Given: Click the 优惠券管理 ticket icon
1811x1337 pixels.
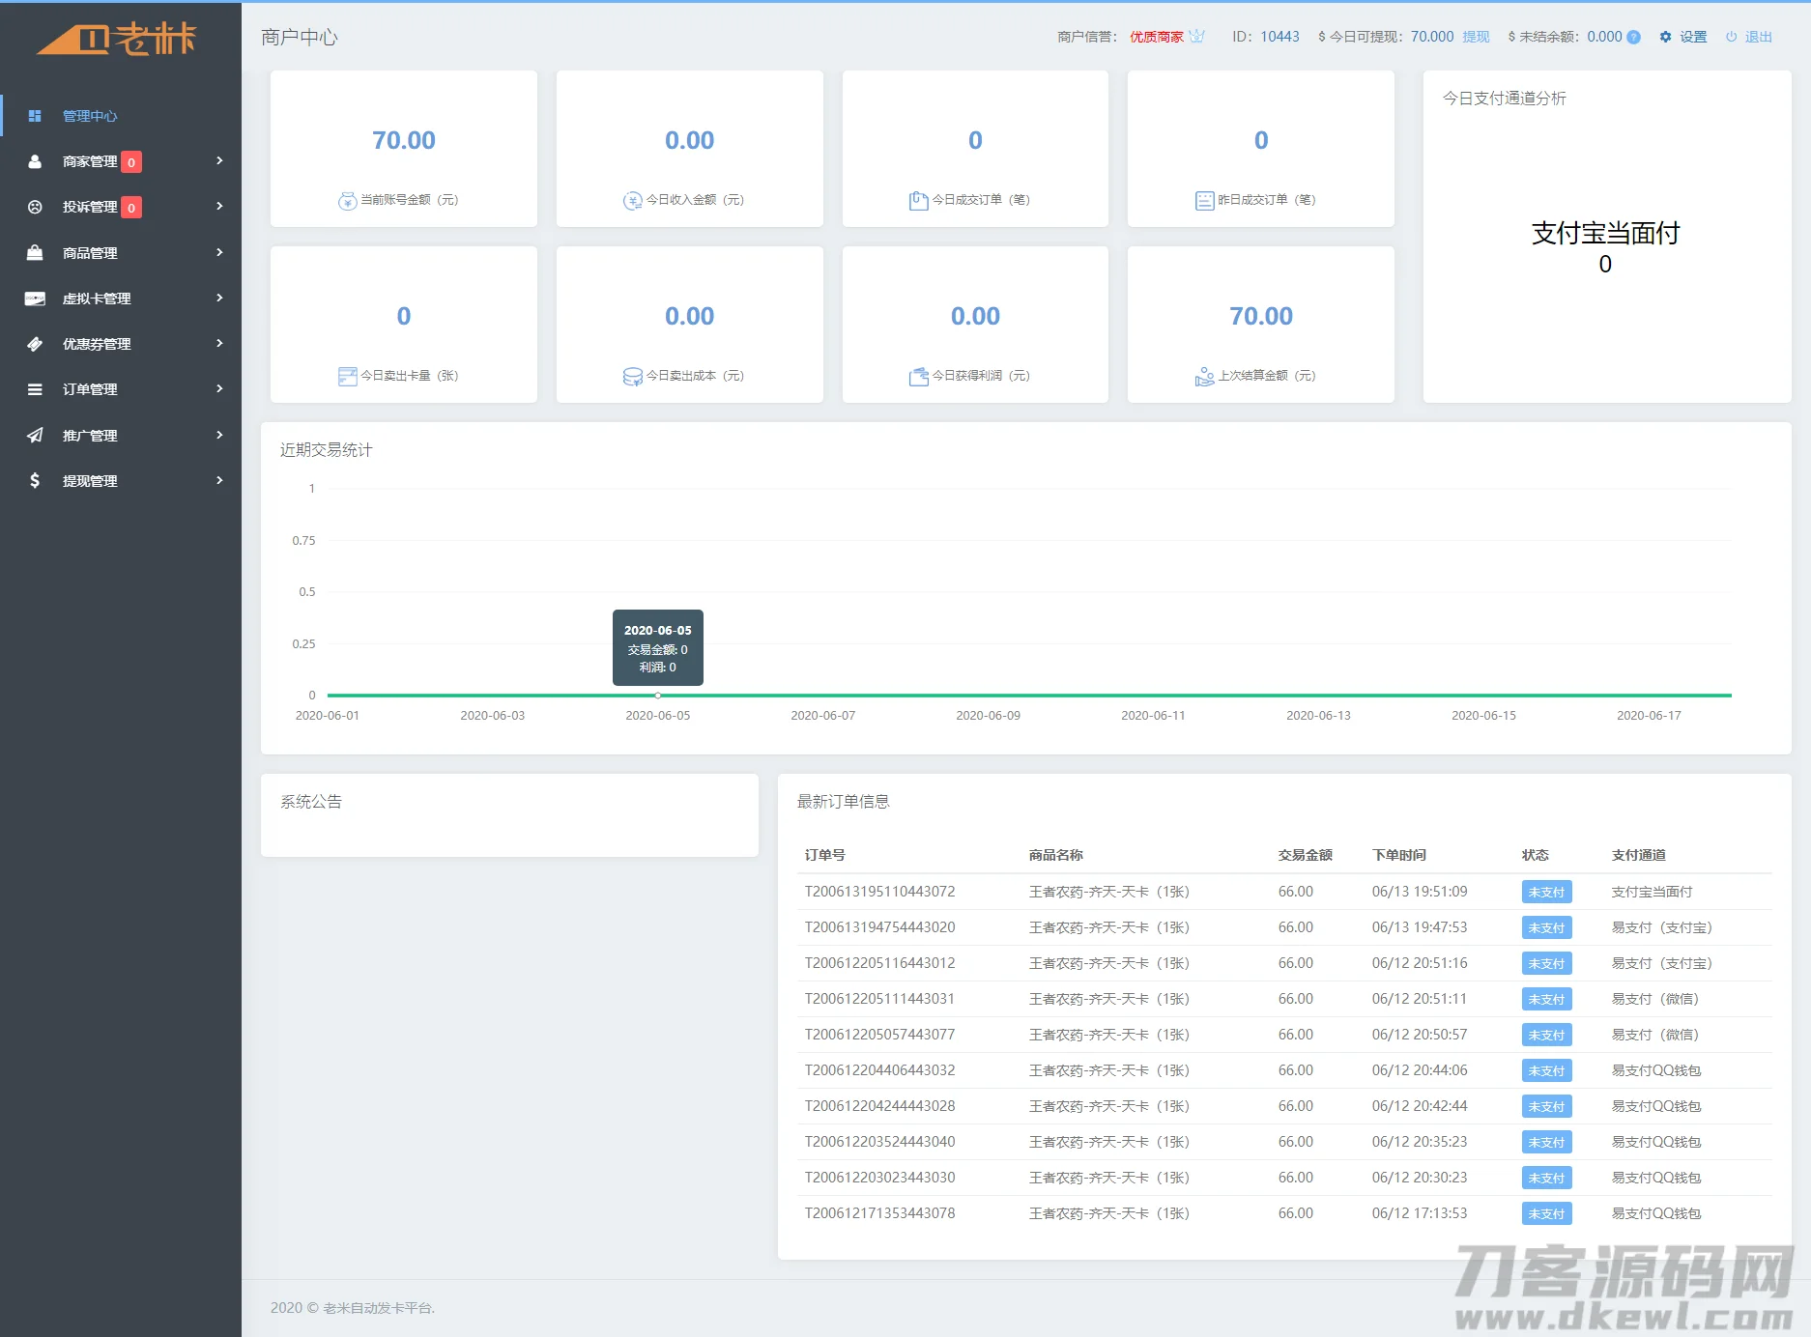Looking at the screenshot, I should click(36, 343).
